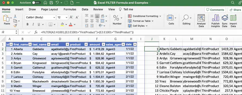The image size is (242, 95).
Task: Click the Decrease Font Size icon
Action: (77, 17)
